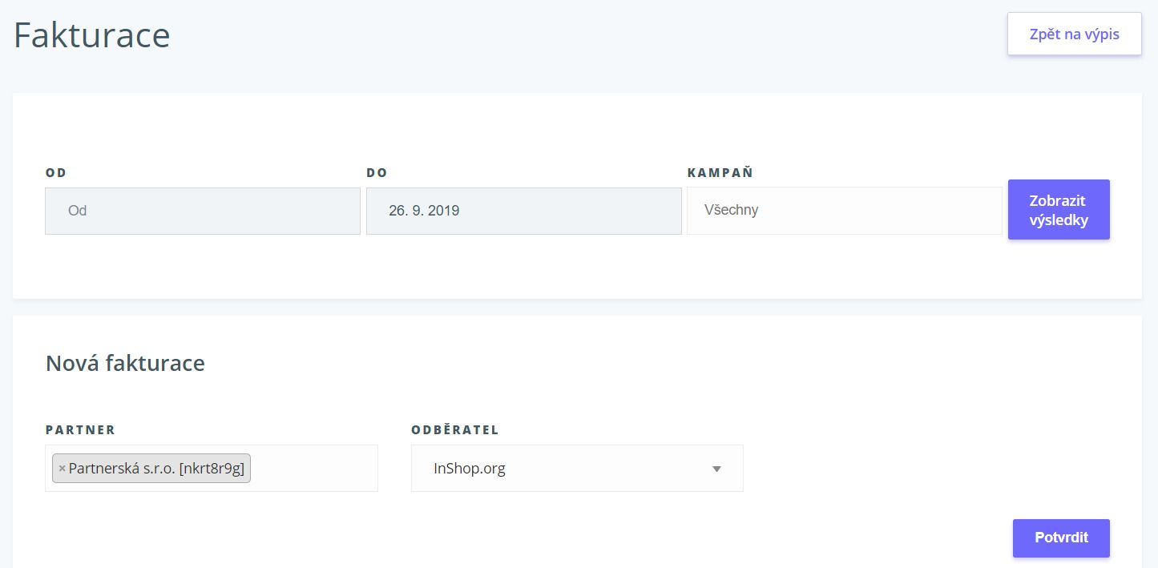Click Zobrazit výsledky button
Image resolution: width=1158 pixels, height=568 pixels.
[x=1059, y=210]
